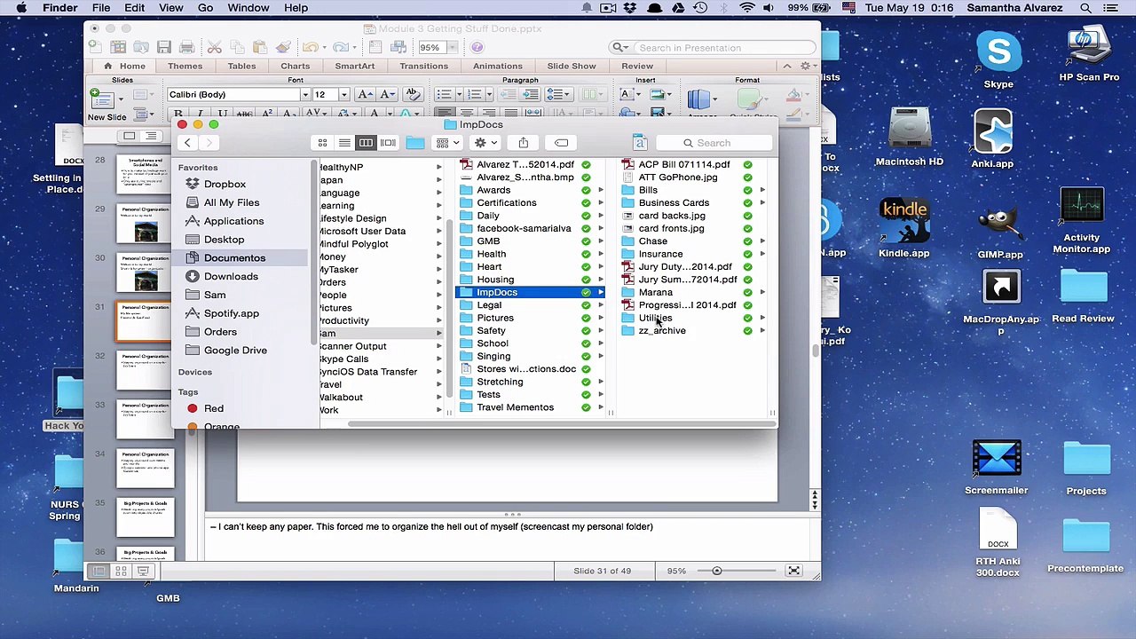Screen dimensions: 1136x639
Task: Expand the Marana folder arrow
Action: [x=762, y=292]
